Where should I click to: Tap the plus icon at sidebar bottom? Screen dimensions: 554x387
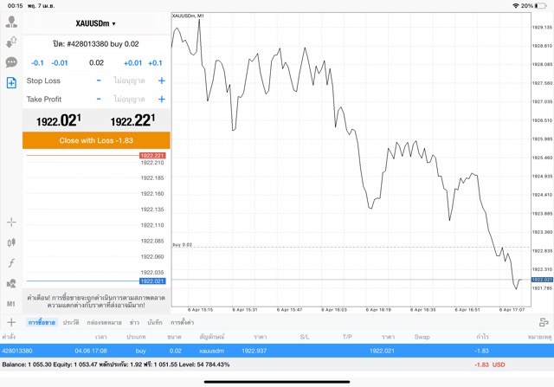click(11, 322)
